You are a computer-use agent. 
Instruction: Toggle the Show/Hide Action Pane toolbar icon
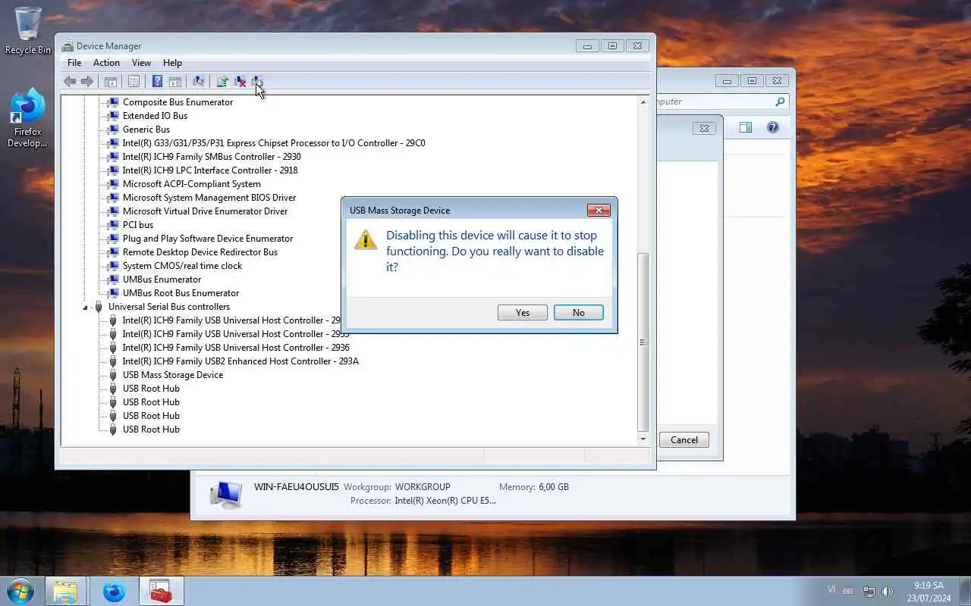[175, 82]
